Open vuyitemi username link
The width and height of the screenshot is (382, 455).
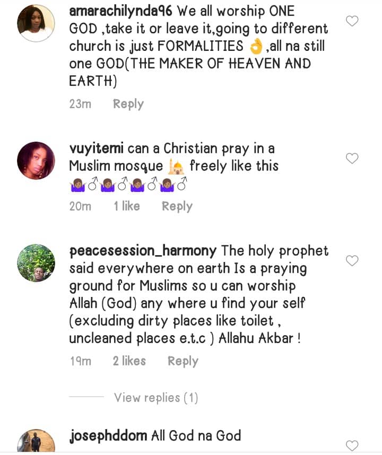point(97,148)
